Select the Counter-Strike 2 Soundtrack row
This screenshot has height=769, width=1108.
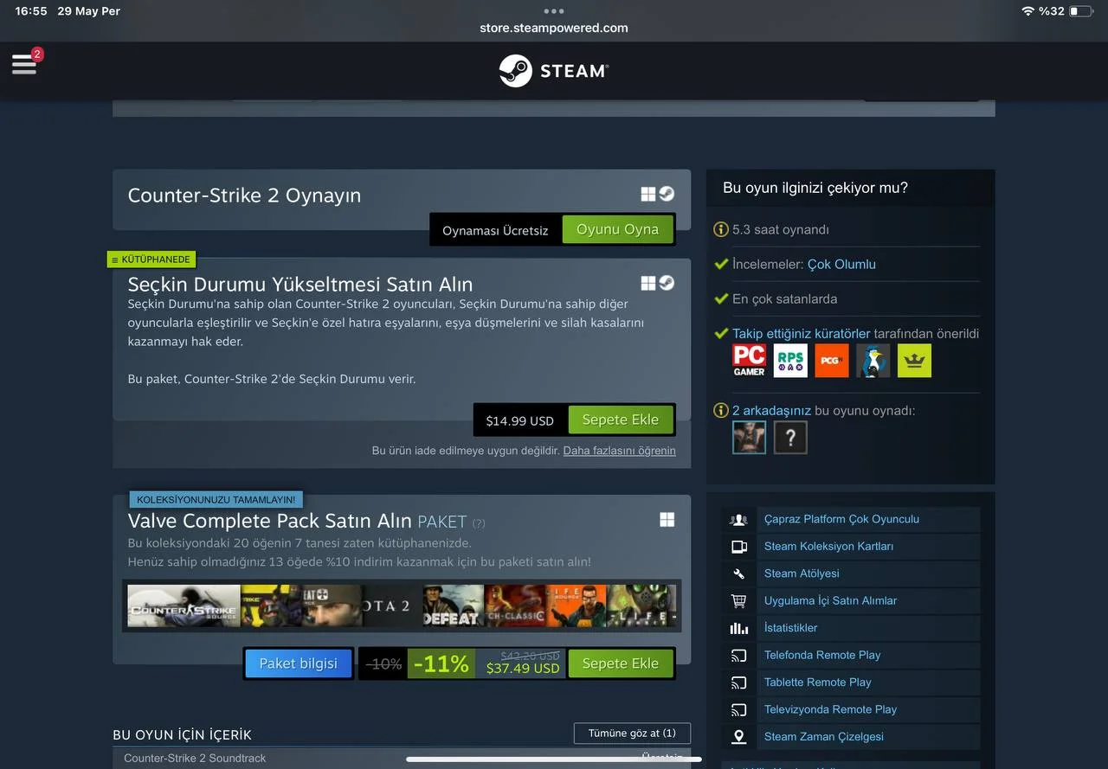[x=402, y=758]
